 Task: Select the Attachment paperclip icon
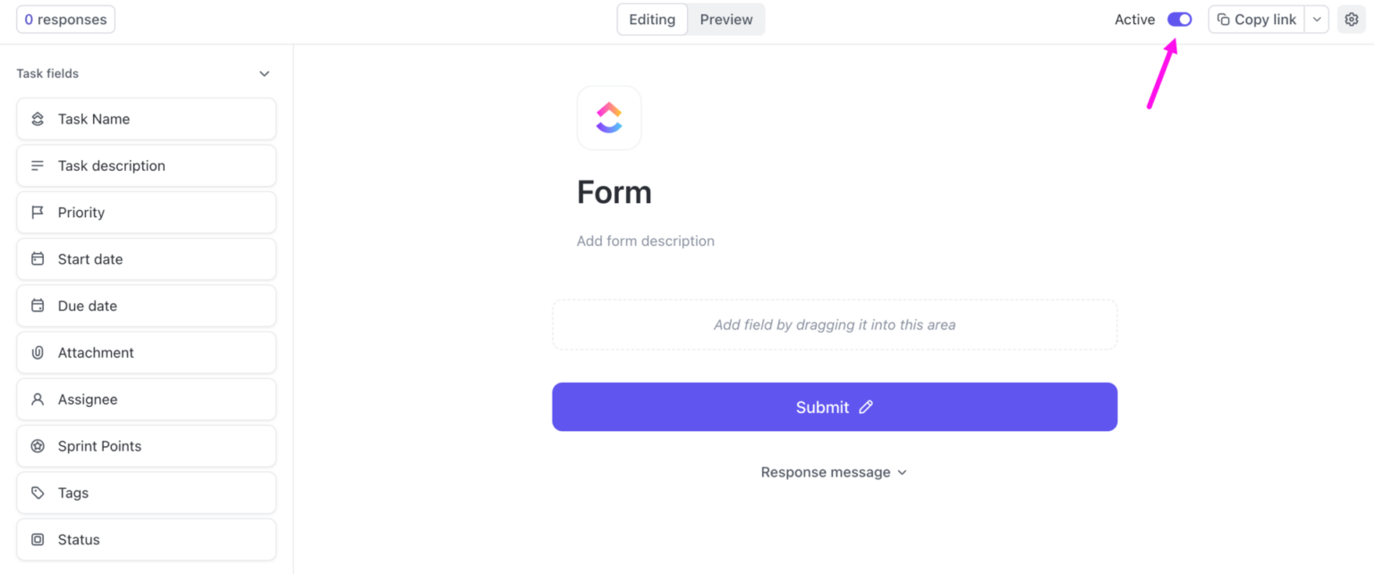pyautogui.click(x=37, y=351)
